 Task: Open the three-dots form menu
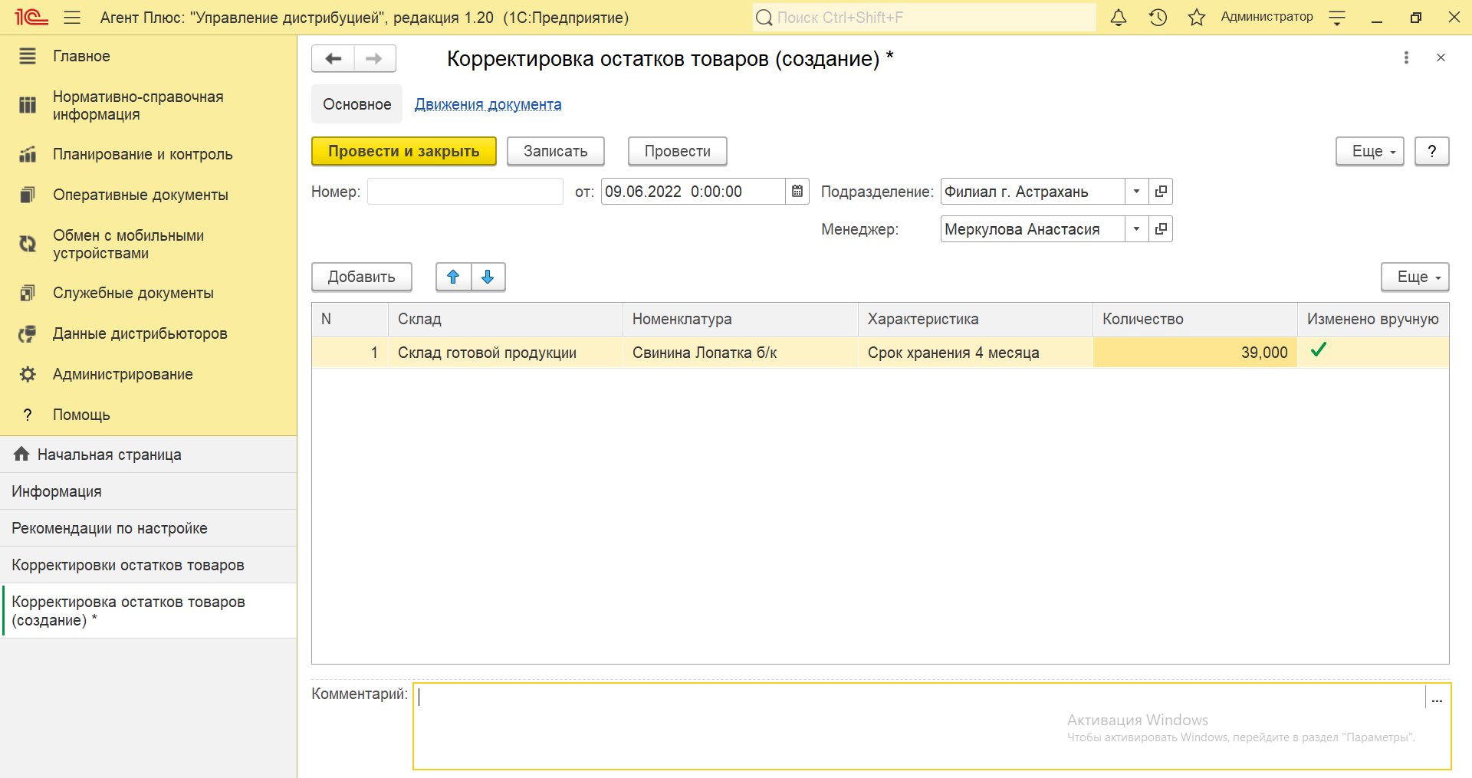point(1406,57)
